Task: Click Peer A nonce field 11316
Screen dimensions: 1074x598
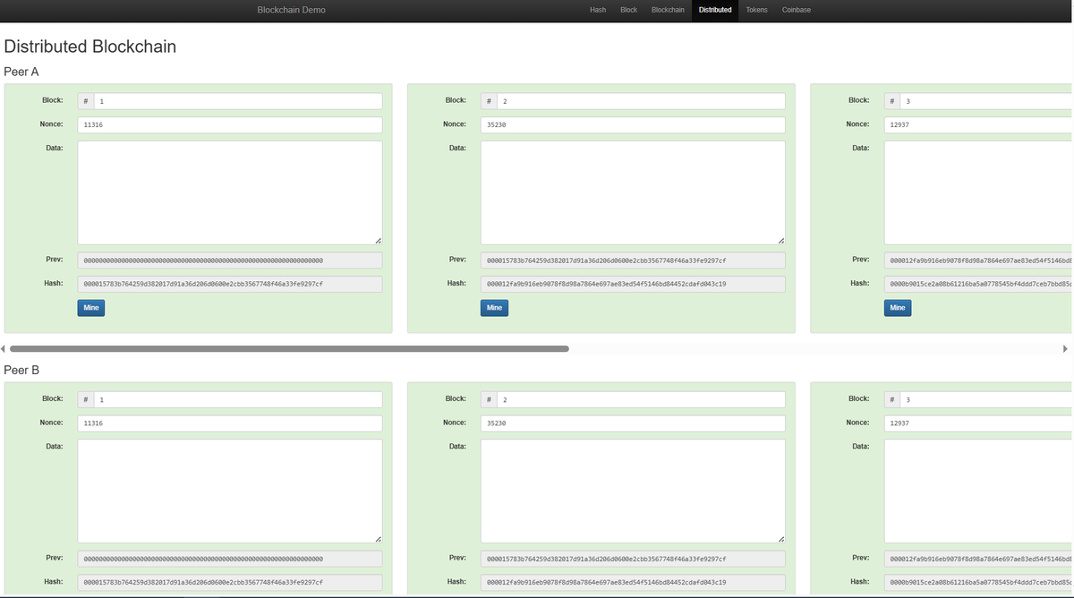Action: (x=230, y=125)
